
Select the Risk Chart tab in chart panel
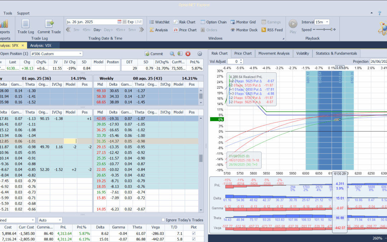pos(219,53)
